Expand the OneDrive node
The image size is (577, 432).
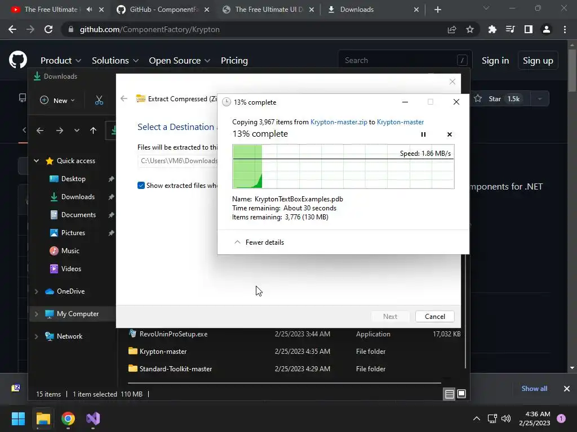coord(37,291)
